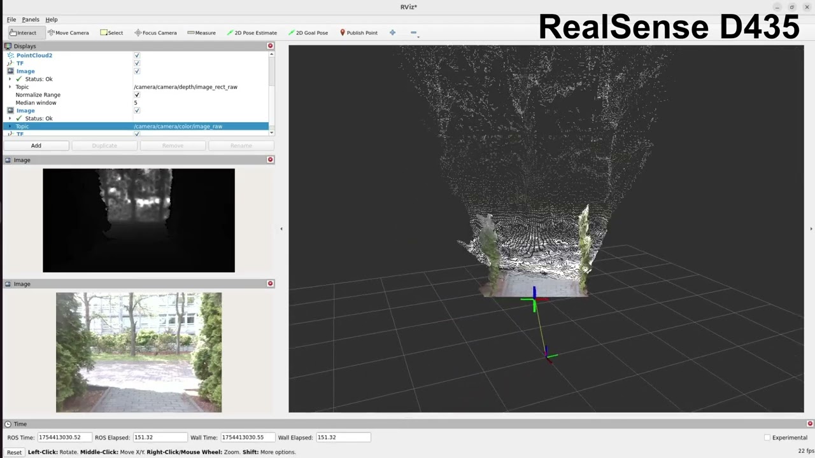Click the ROS Elapsed field

pyautogui.click(x=160, y=437)
